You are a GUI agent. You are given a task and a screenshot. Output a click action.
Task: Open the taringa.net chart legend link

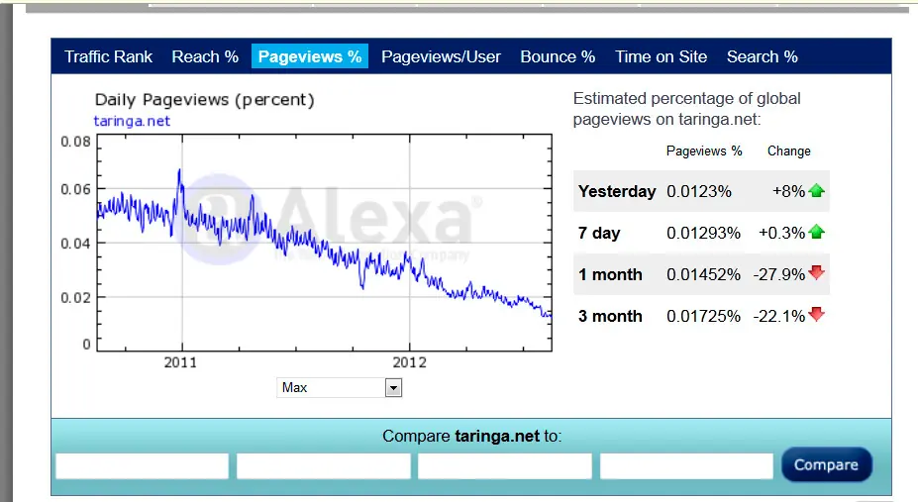pos(132,121)
